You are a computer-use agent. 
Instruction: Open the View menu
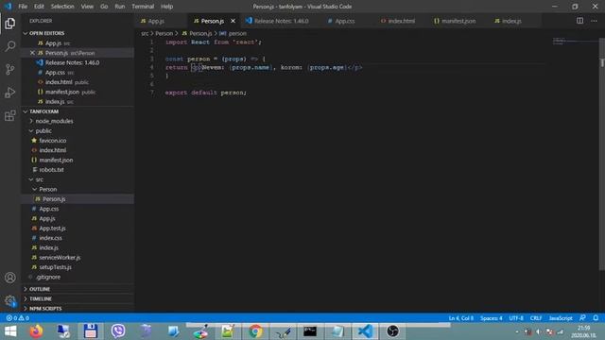point(87,7)
